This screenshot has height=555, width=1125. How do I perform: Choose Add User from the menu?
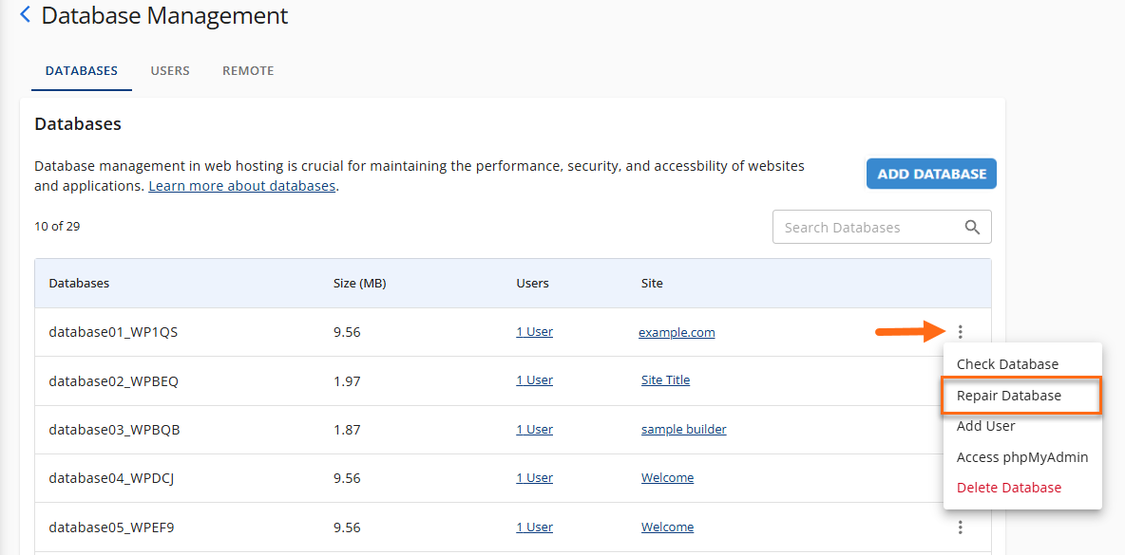coord(985,426)
